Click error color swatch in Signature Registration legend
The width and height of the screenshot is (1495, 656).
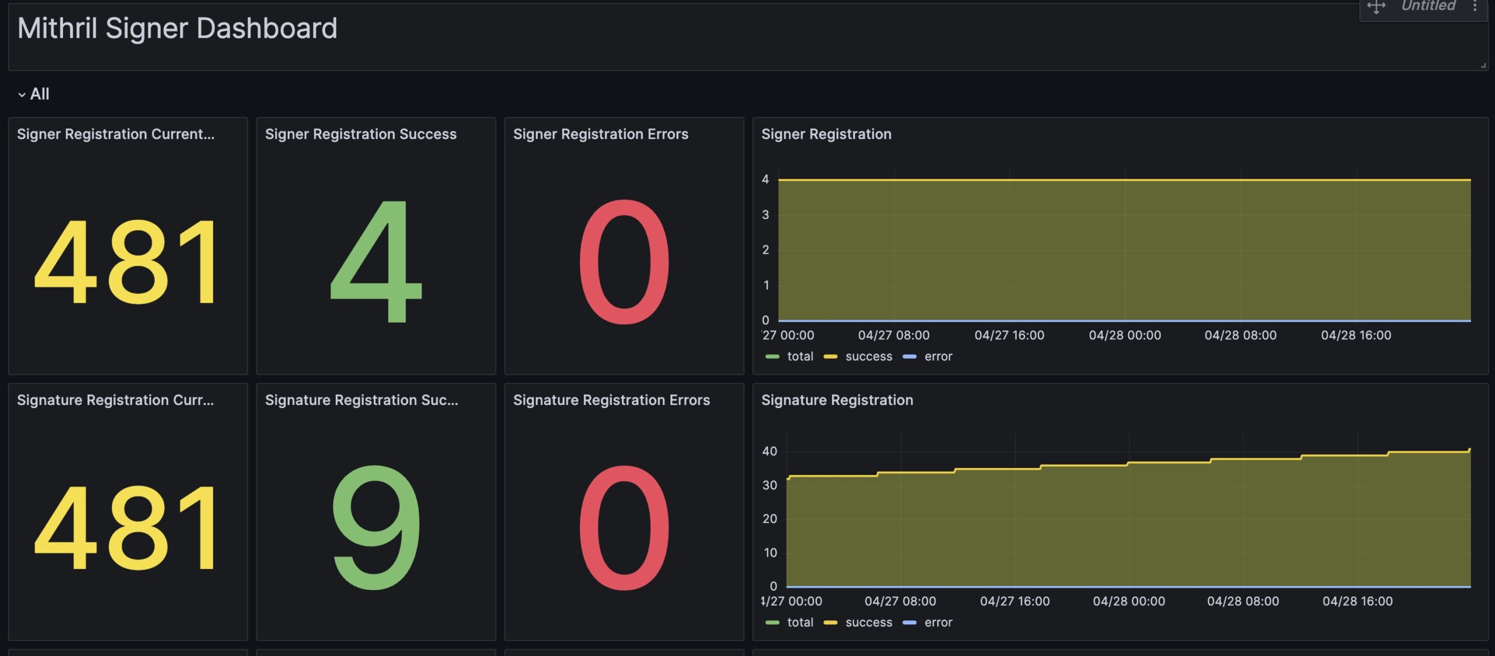coord(909,623)
